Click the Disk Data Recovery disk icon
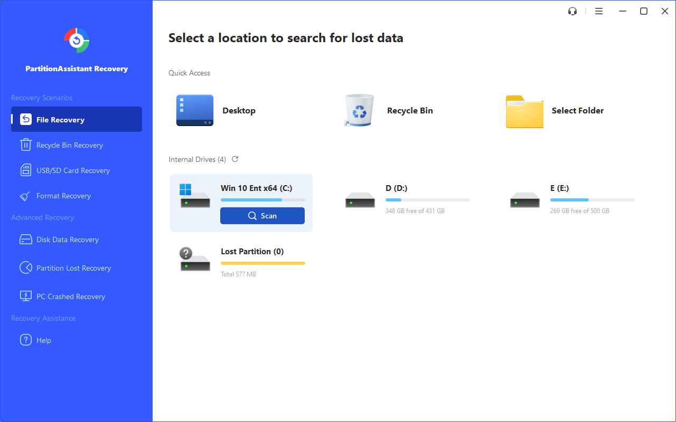The image size is (676, 422). click(26, 239)
